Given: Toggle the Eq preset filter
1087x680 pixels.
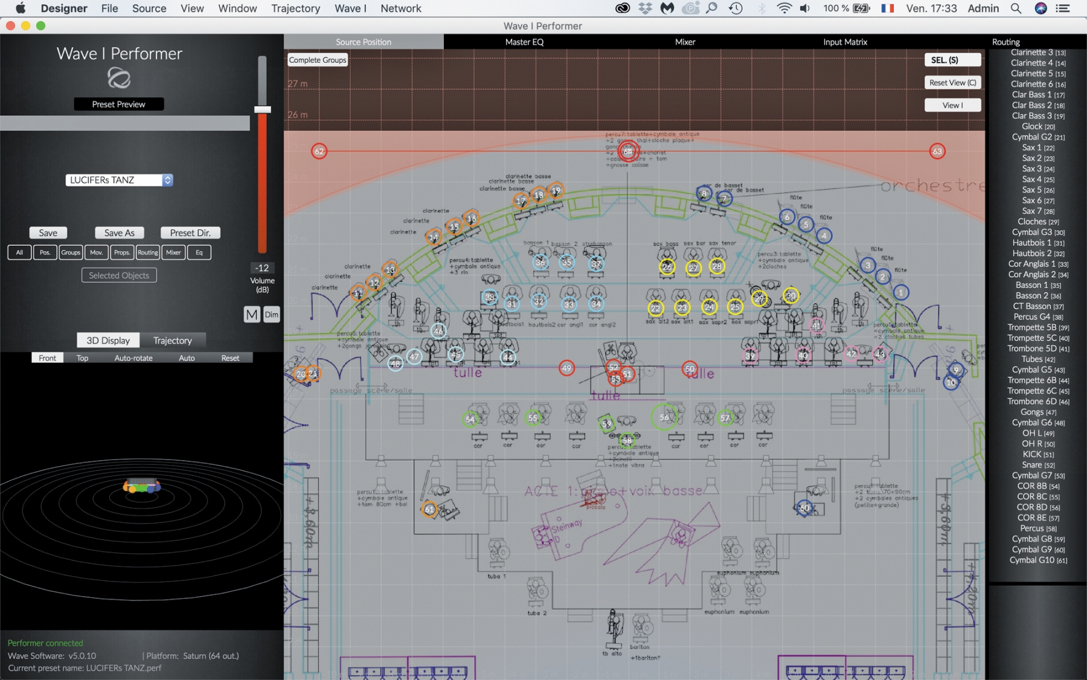Looking at the screenshot, I should tap(199, 252).
